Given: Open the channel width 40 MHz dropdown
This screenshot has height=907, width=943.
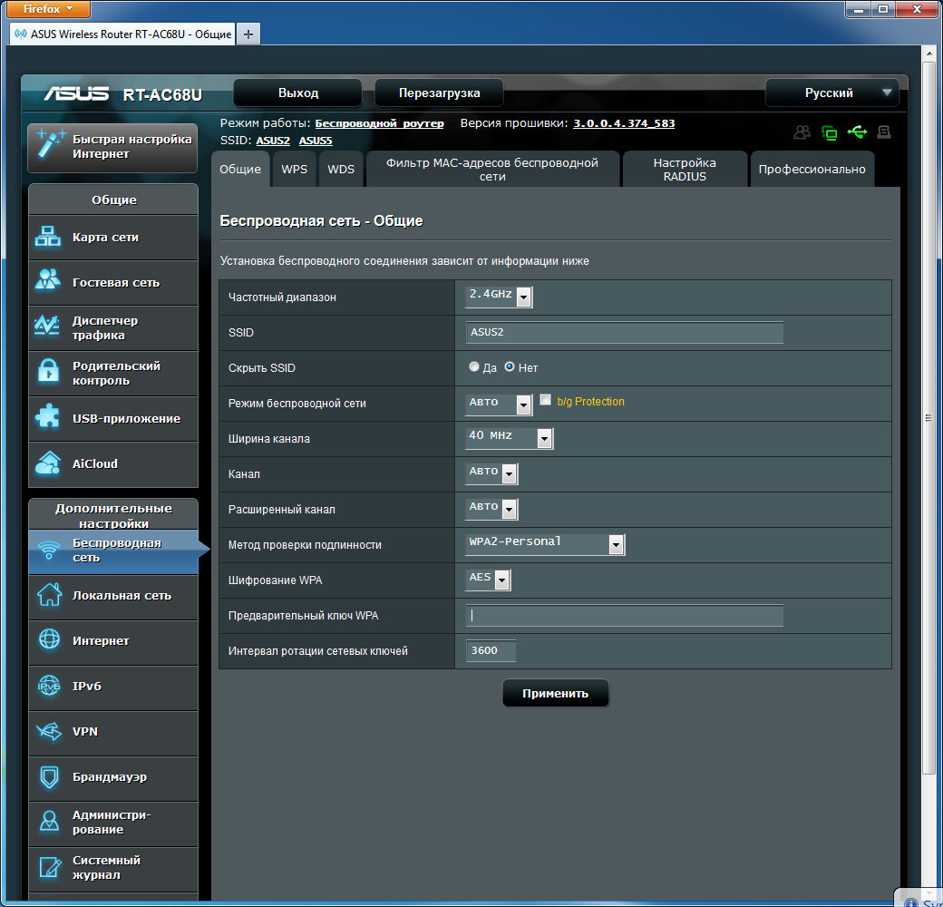Looking at the screenshot, I should 510,438.
